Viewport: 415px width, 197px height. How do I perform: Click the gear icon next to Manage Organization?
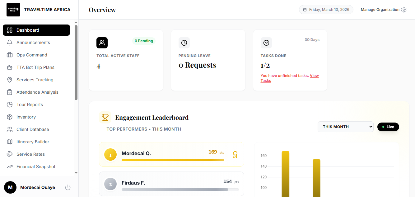[x=404, y=10]
